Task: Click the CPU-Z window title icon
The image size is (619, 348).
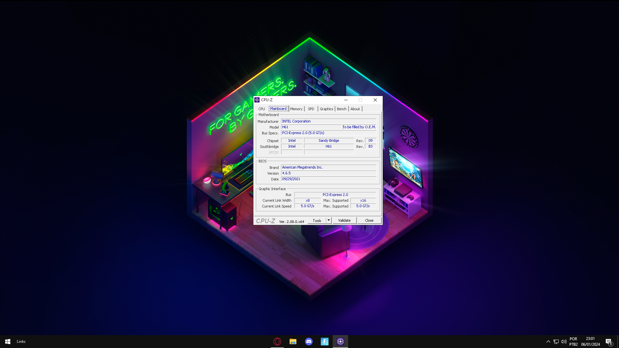Action: (257, 100)
